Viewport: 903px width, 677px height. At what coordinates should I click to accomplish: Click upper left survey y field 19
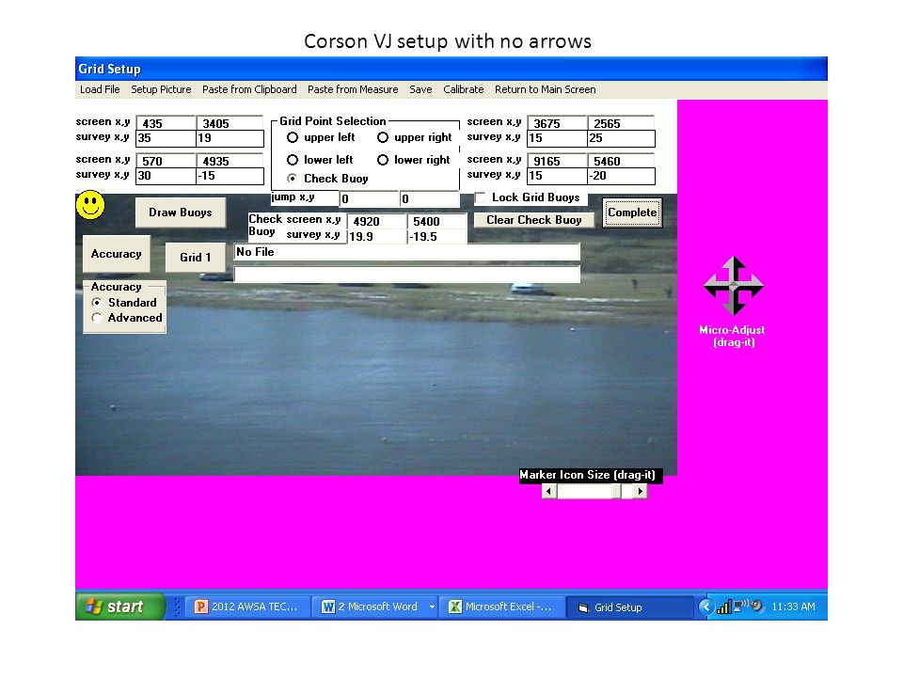click(x=230, y=138)
